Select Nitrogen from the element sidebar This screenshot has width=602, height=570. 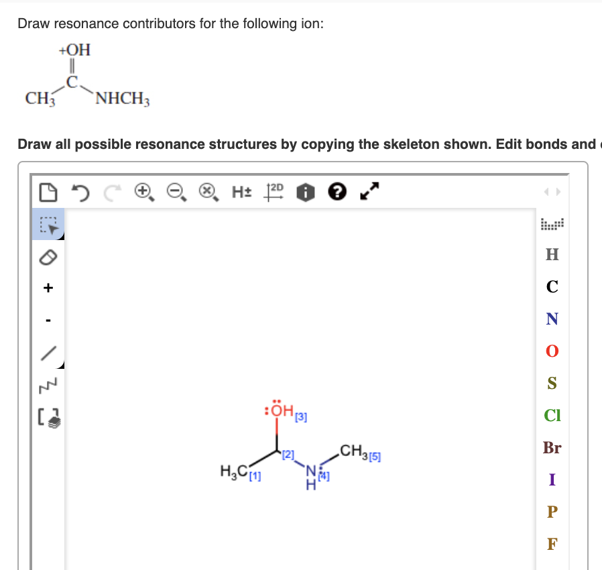[x=552, y=319]
